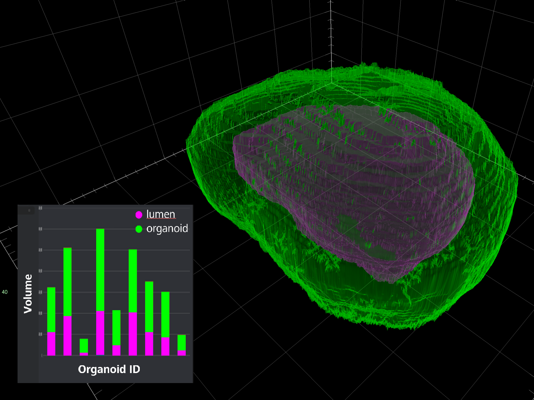534x400 pixels.
Task: Select the last bar's green organoid segment
Action: click(x=182, y=342)
